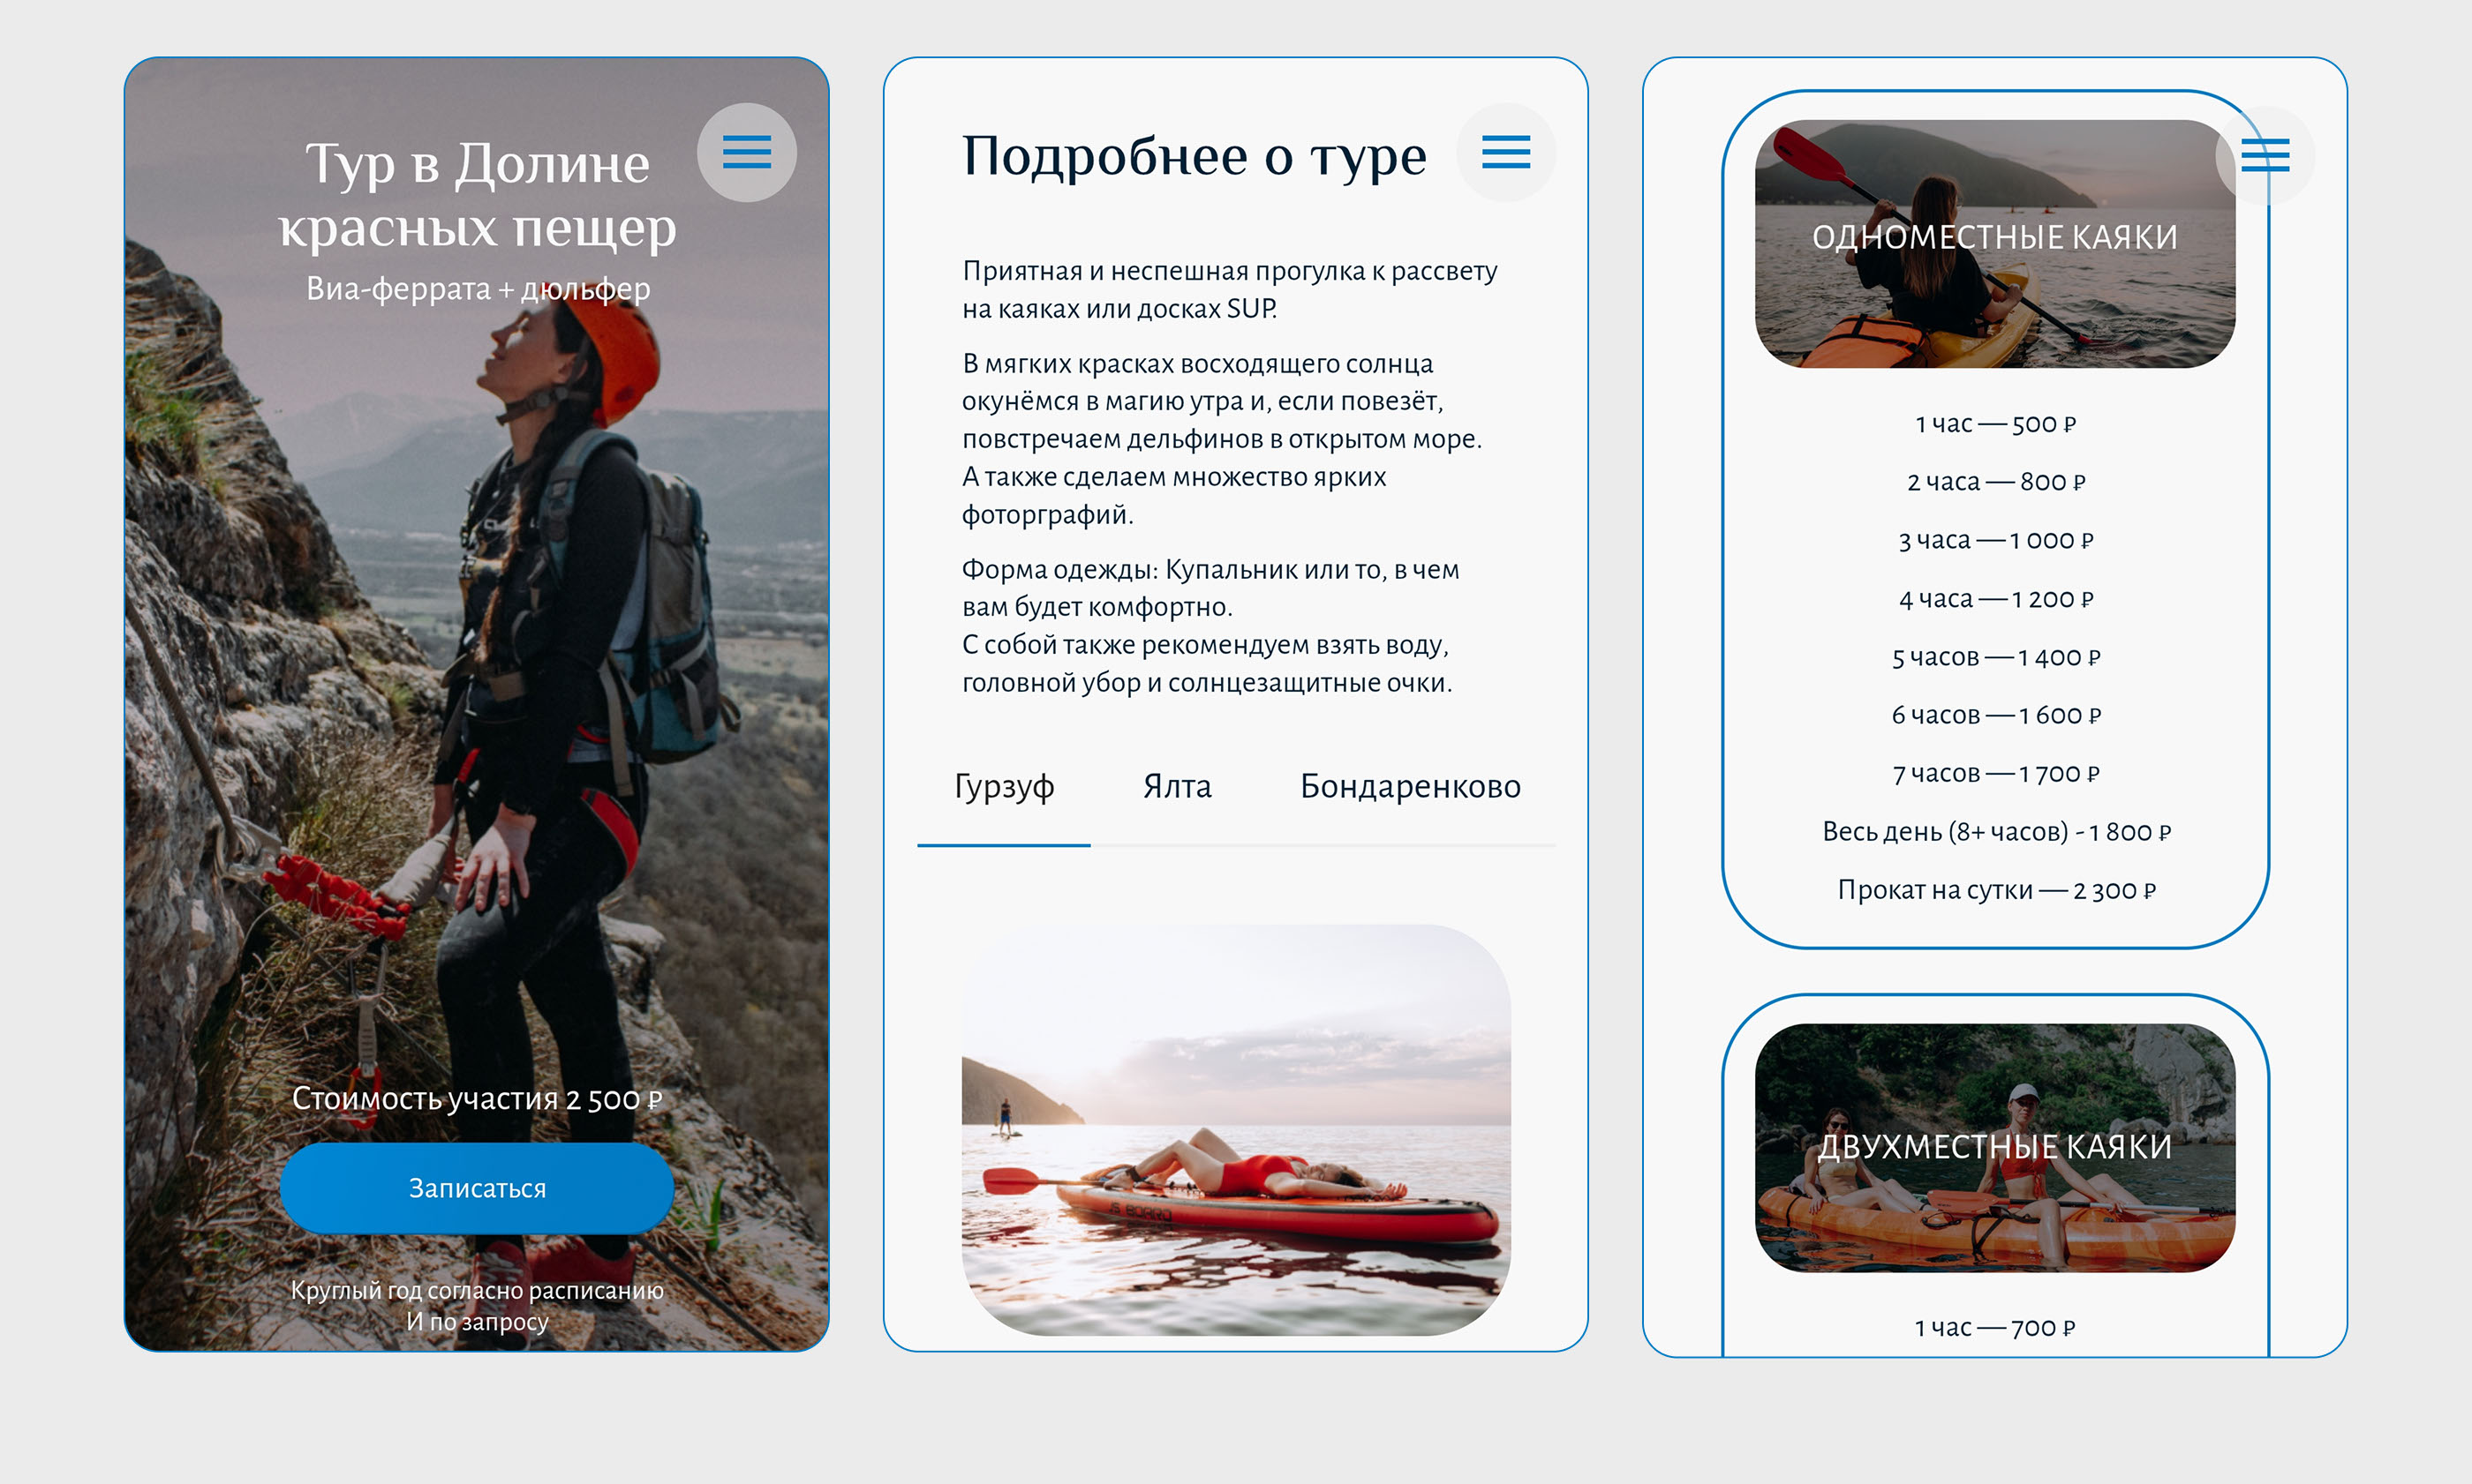Switch to the 'Гурзуф' tab
The image size is (2472, 1484).
click(1004, 787)
